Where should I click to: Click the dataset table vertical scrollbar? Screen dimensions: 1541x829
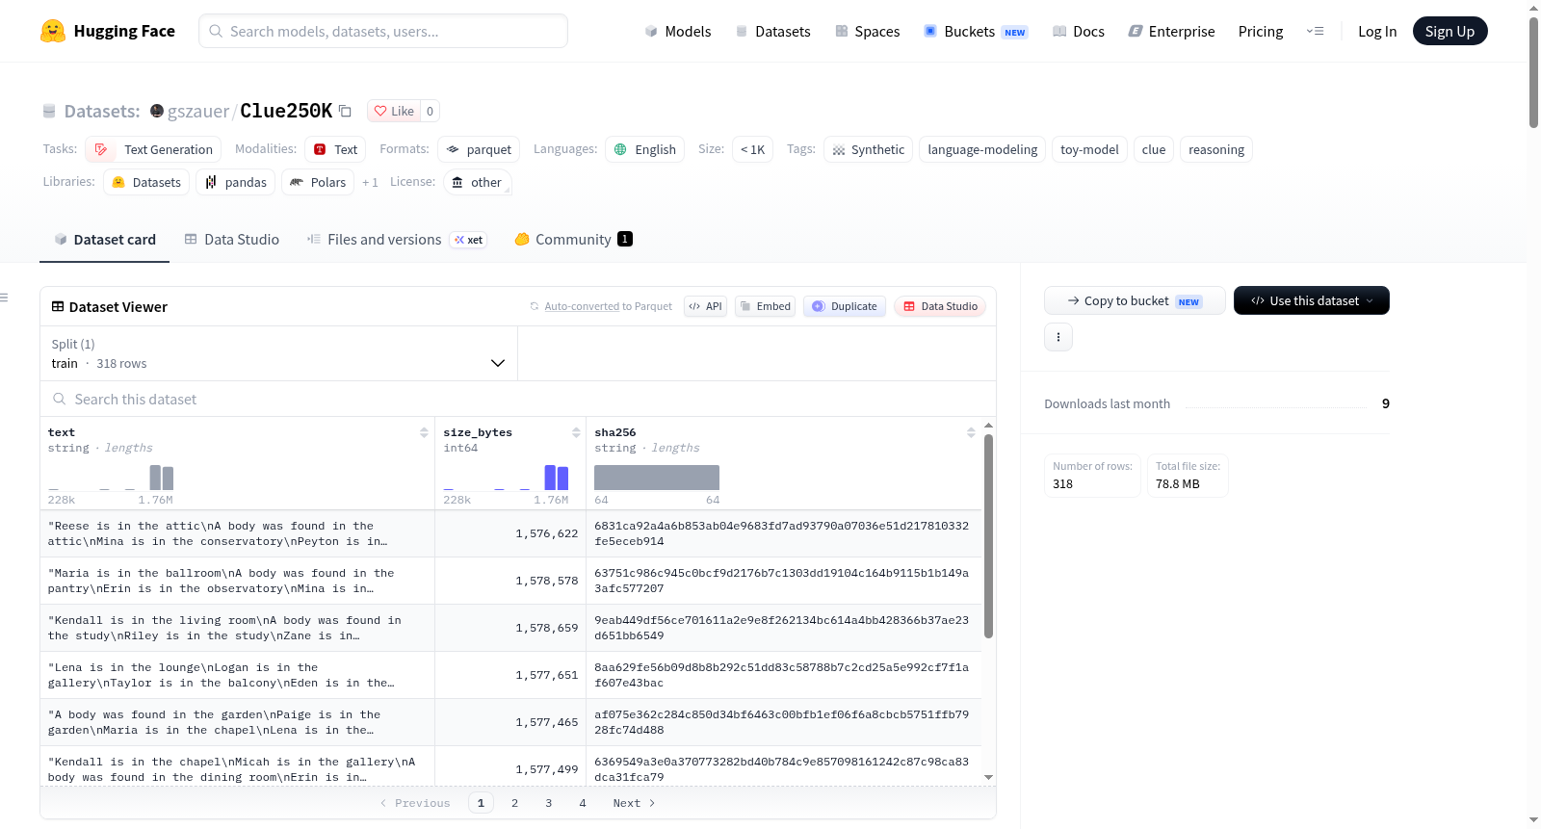988,536
